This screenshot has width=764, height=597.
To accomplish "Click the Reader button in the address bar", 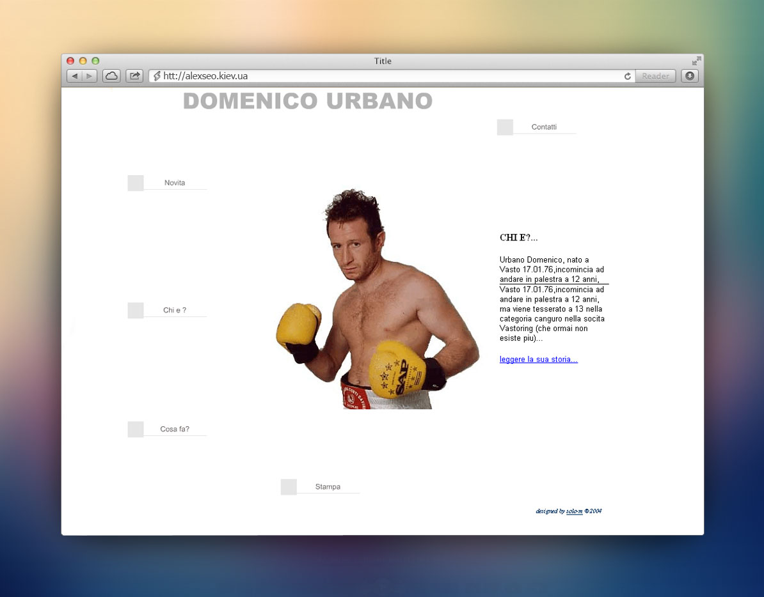I will pyautogui.click(x=655, y=75).
